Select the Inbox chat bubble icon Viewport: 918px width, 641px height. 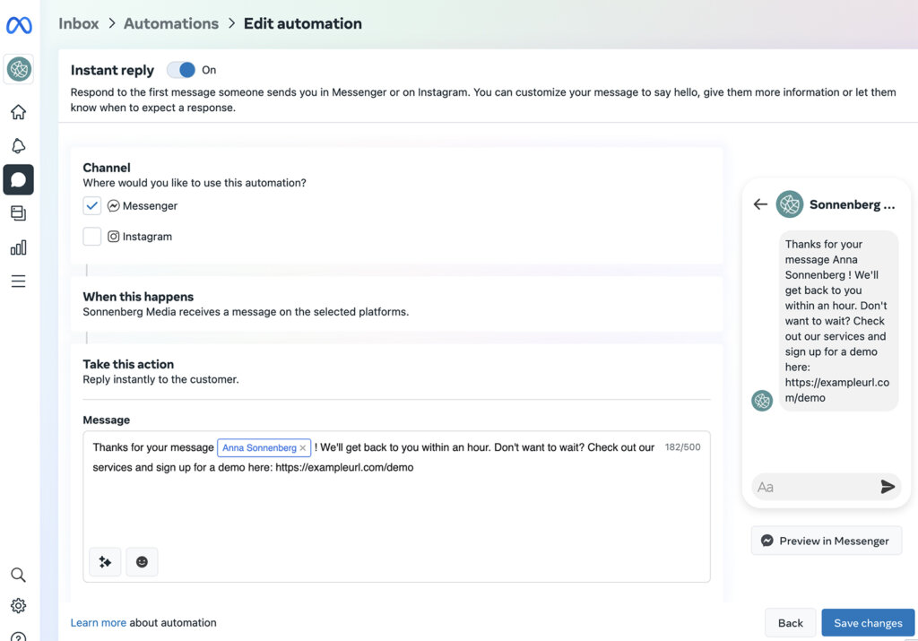(18, 179)
